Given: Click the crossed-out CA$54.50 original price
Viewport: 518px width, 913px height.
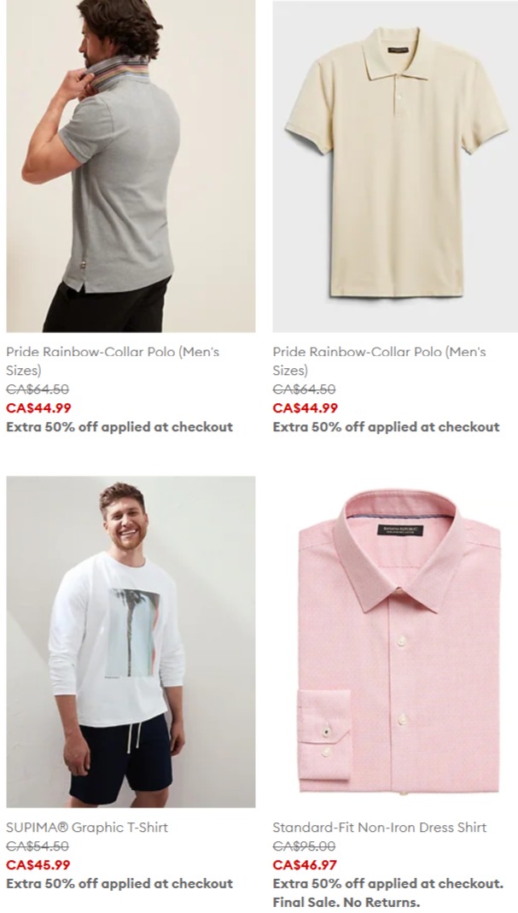Looking at the screenshot, I should (38, 846).
